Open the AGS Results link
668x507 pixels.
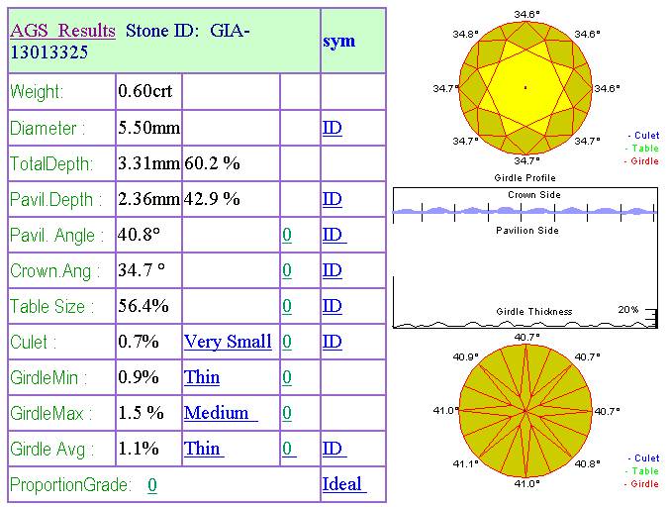[63, 31]
